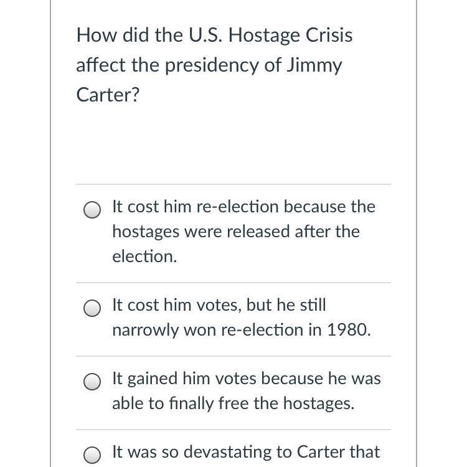
Task: Click the word 'Jimmy' in the question
Action: coord(314,65)
